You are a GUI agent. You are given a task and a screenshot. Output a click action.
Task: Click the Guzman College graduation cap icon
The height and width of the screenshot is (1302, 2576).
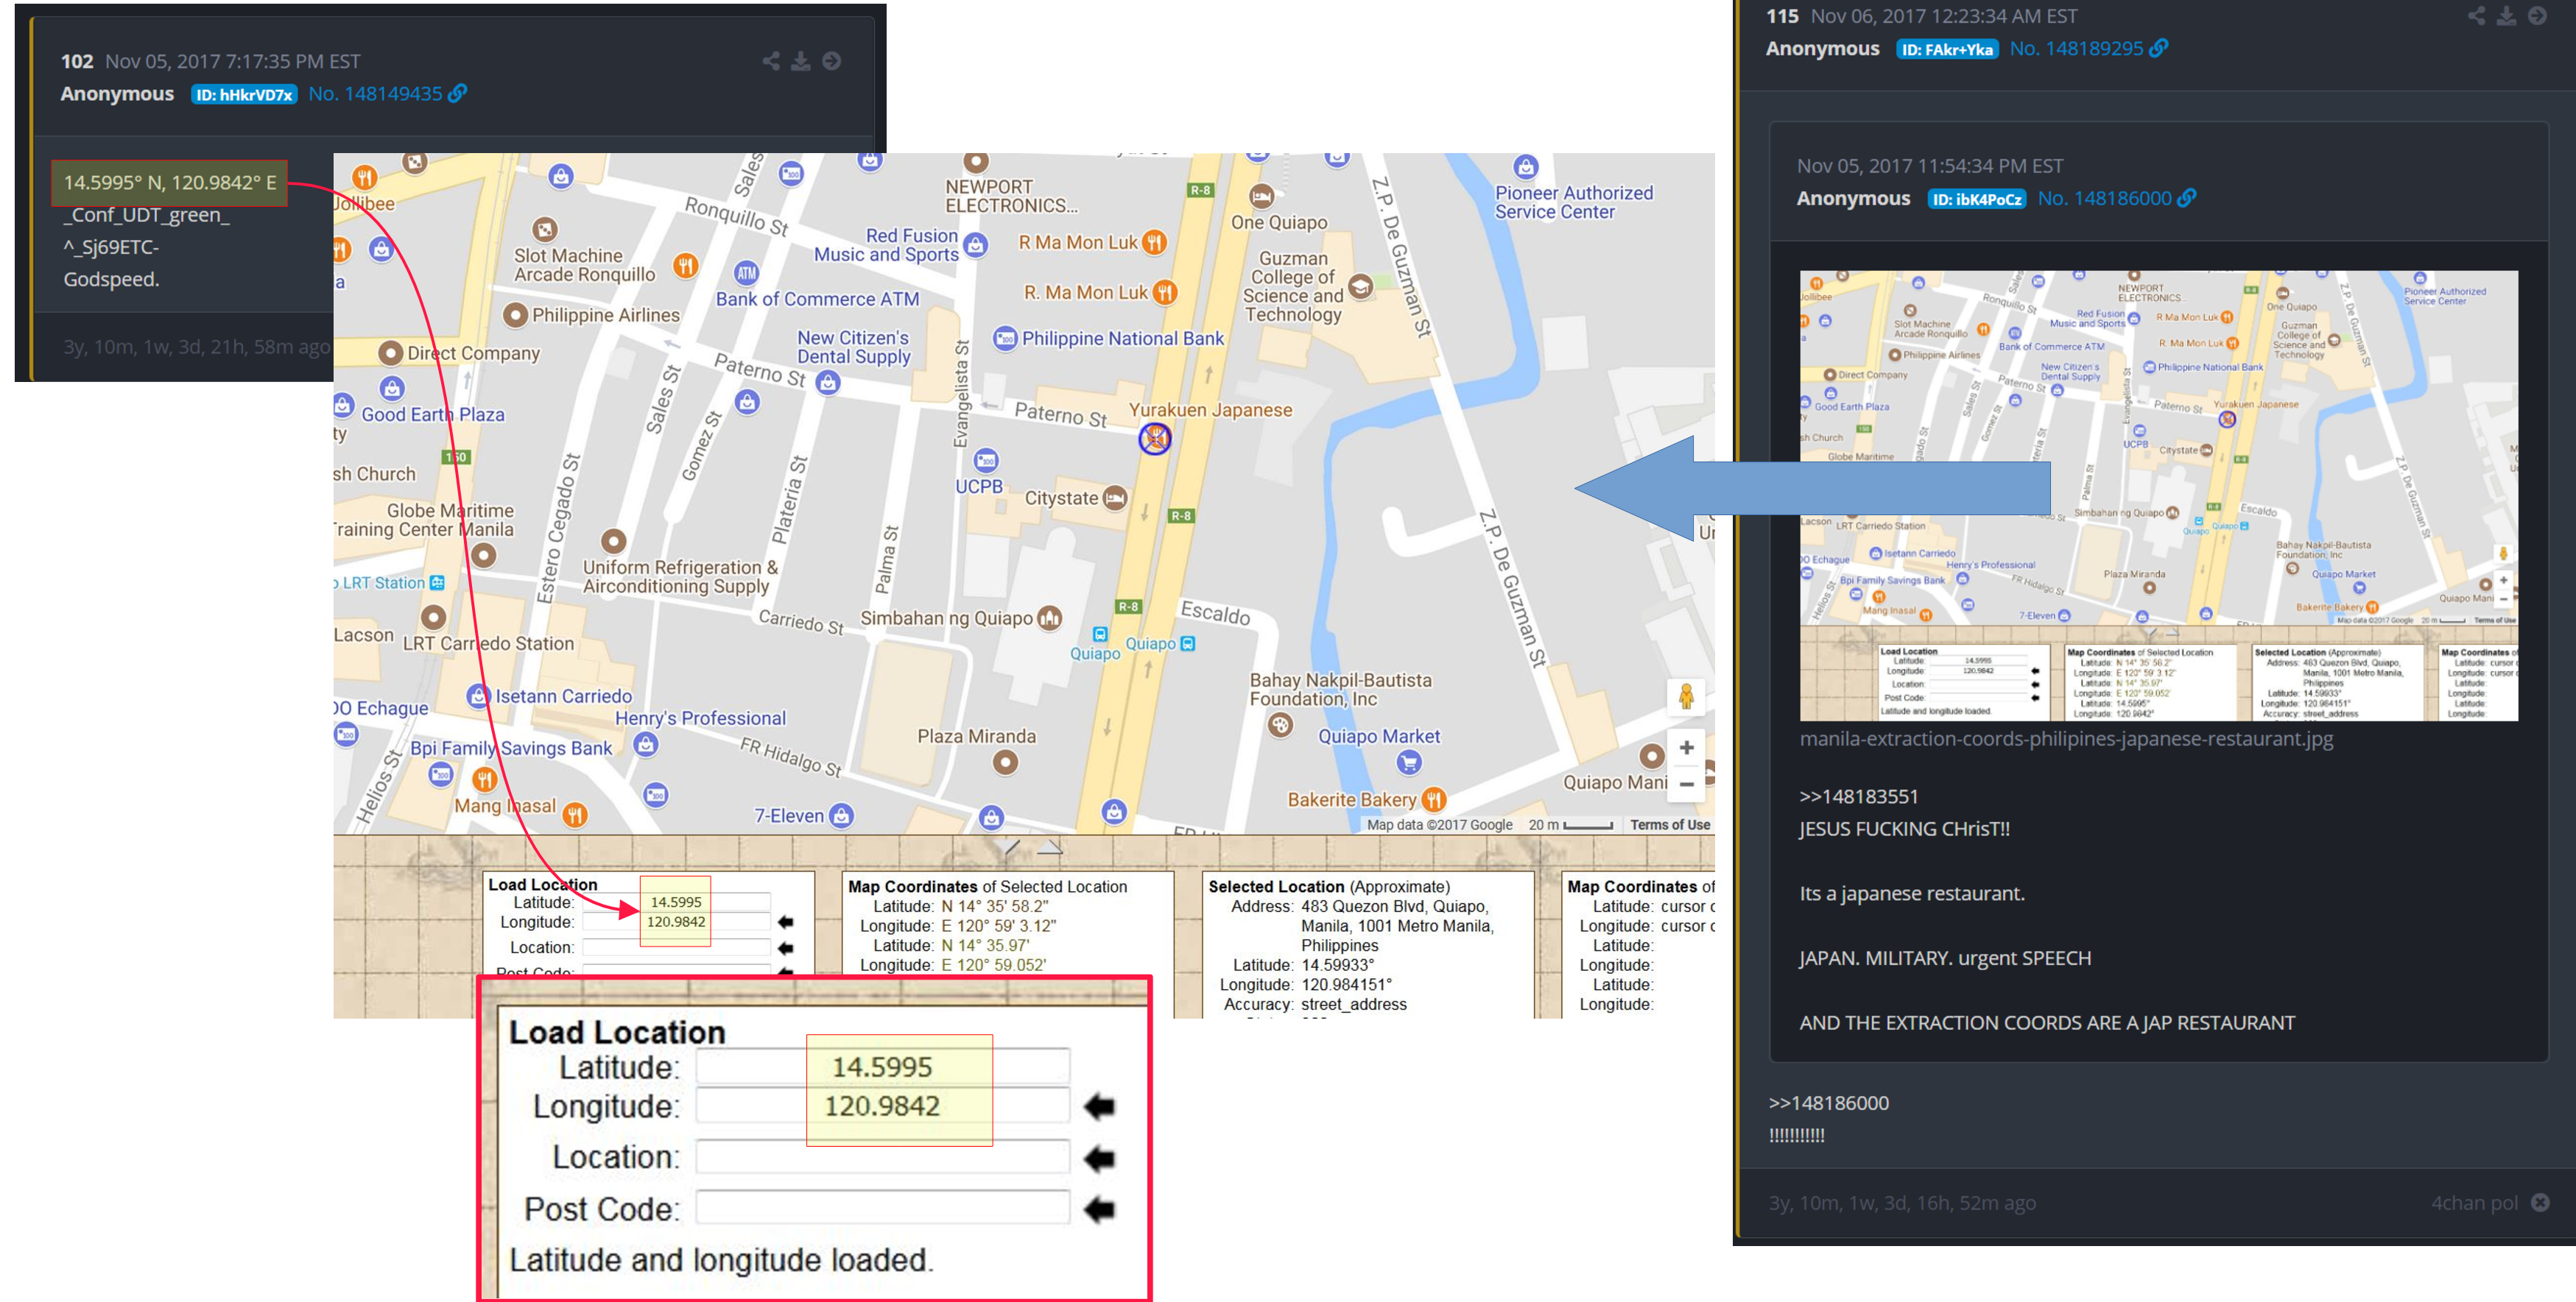click(1360, 287)
